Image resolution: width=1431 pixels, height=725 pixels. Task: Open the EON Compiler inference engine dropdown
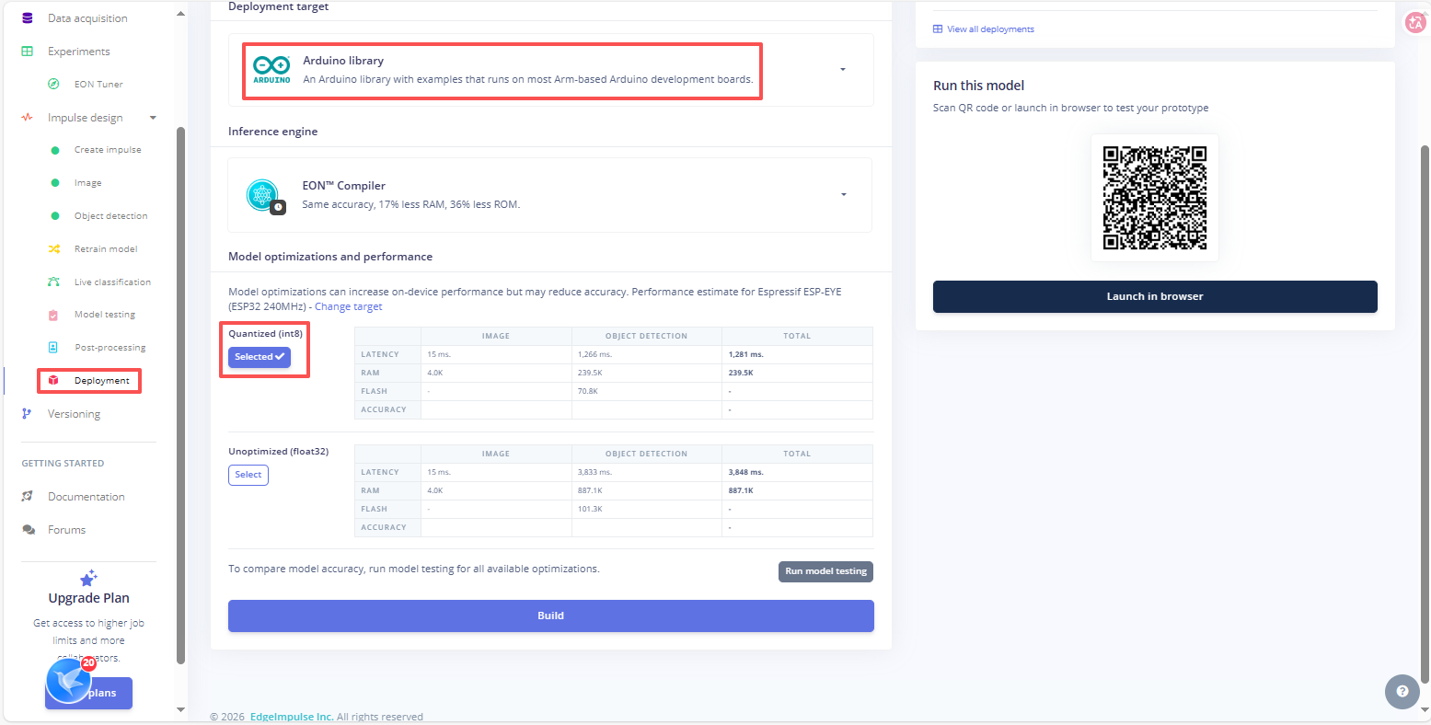(550, 195)
